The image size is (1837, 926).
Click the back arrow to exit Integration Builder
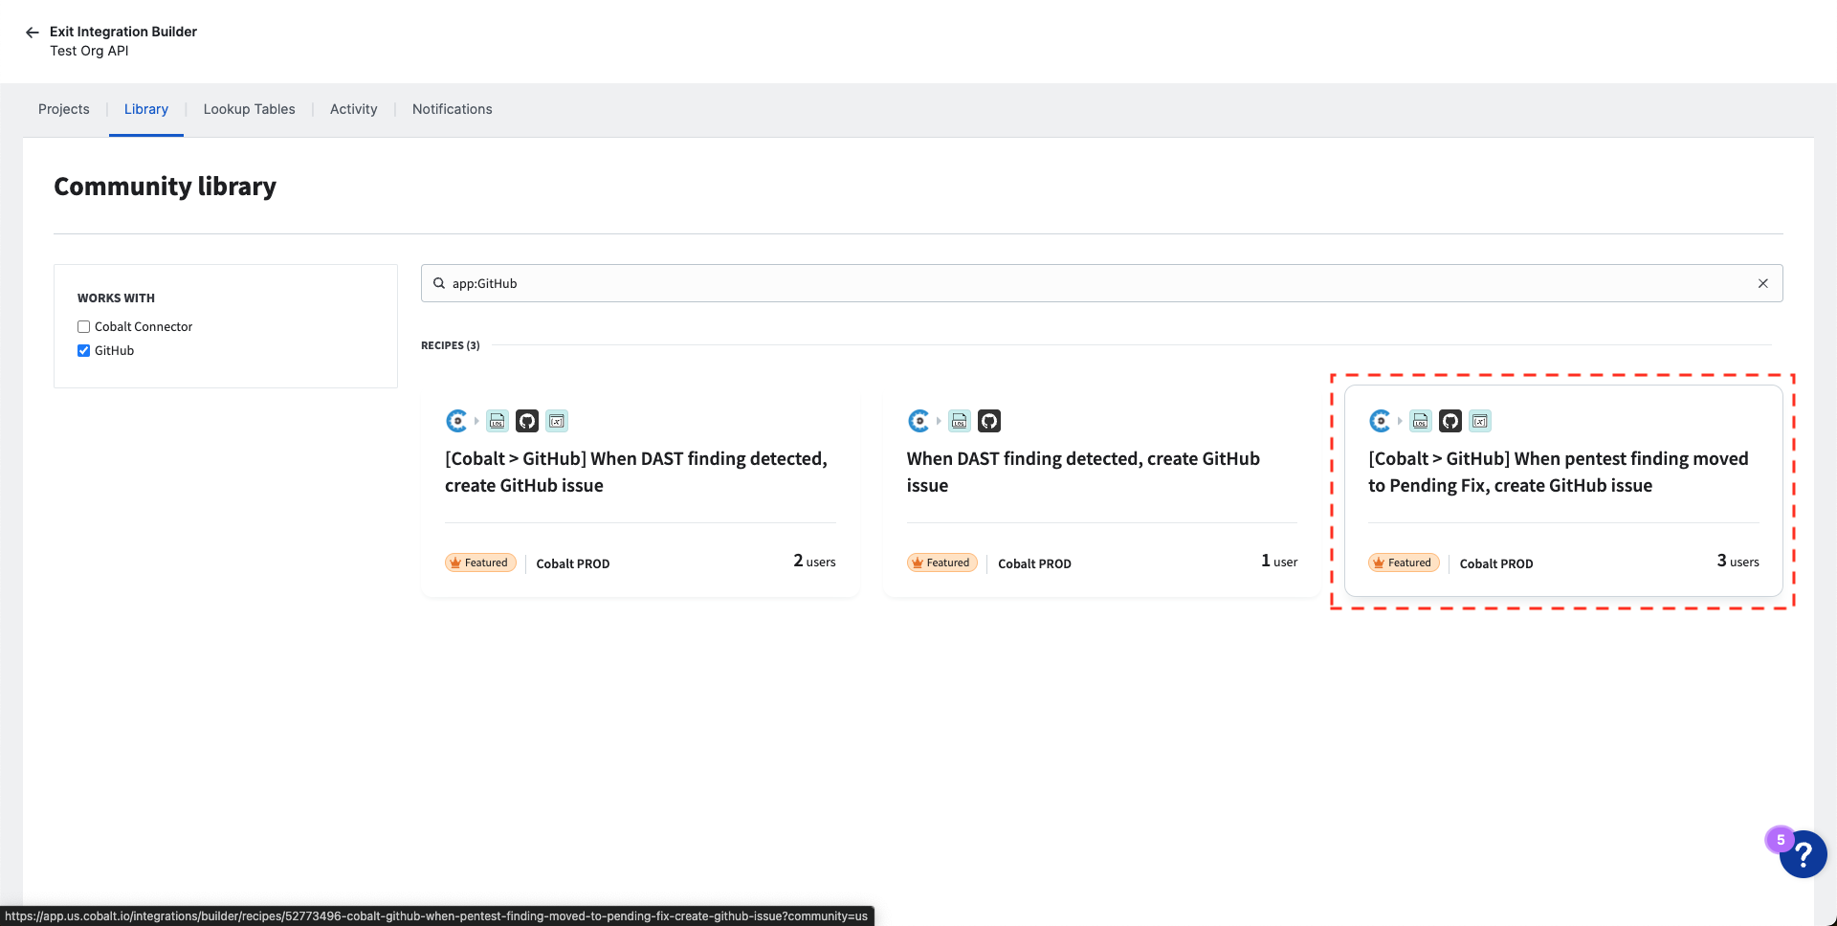tap(32, 33)
